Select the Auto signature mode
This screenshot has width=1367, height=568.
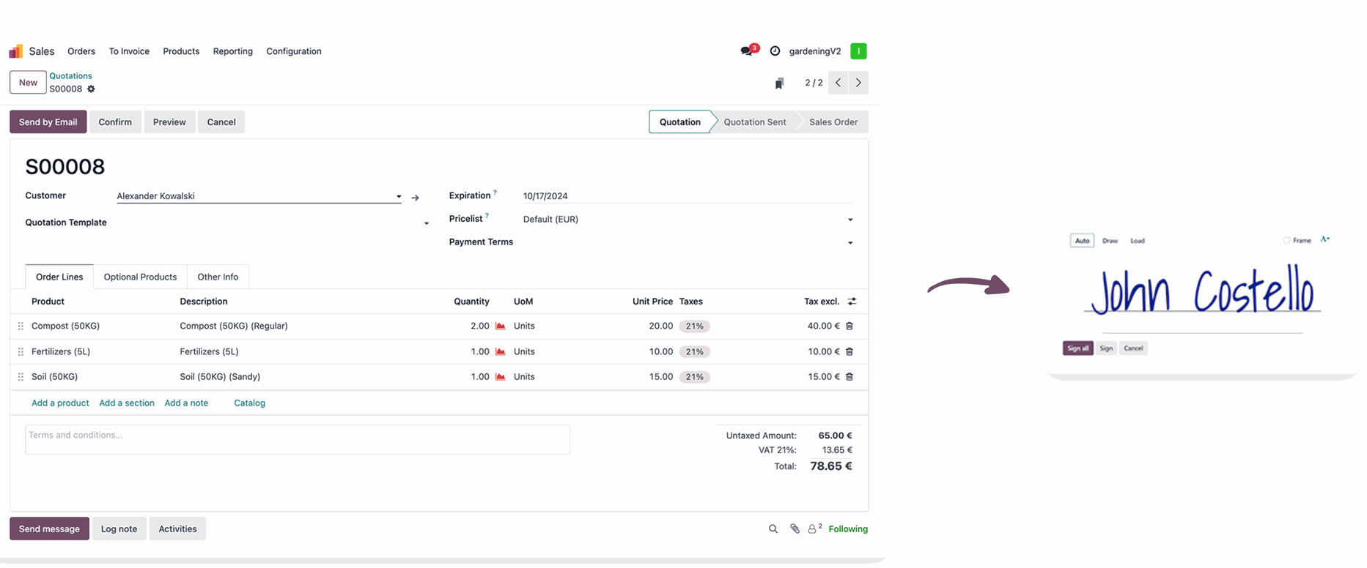click(1082, 241)
